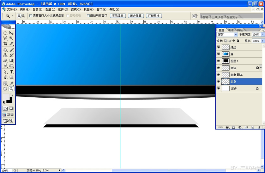This screenshot has width=265, height=173.
Task: Select the Smudge/Blur tool
Action: tap(5, 66)
